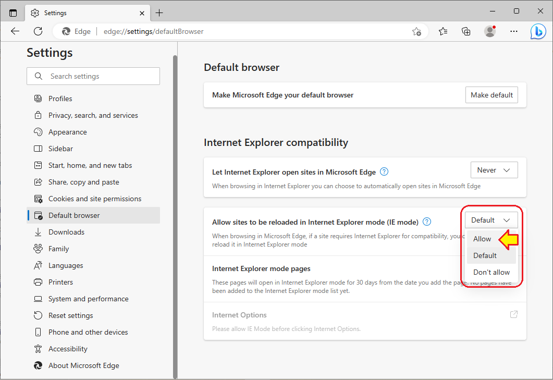Open Family settings
This screenshot has height=380, width=553.
pos(93,249)
